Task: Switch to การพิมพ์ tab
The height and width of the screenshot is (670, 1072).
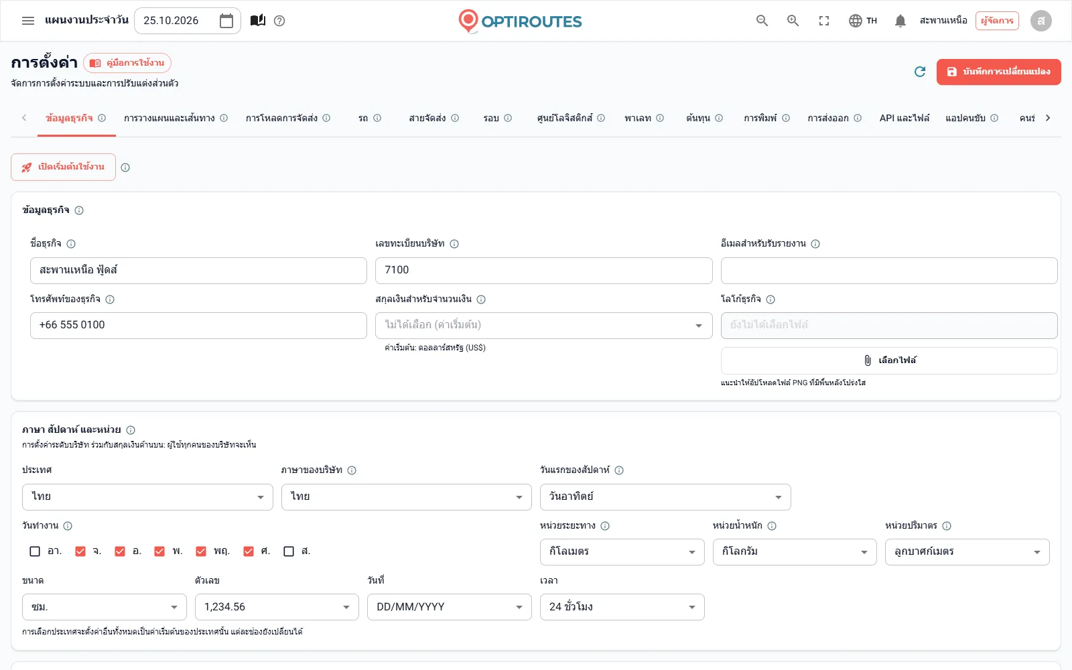Action: click(766, 118)
